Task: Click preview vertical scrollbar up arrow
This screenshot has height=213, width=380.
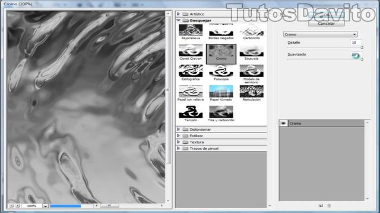Action: [x=169, y=14]
